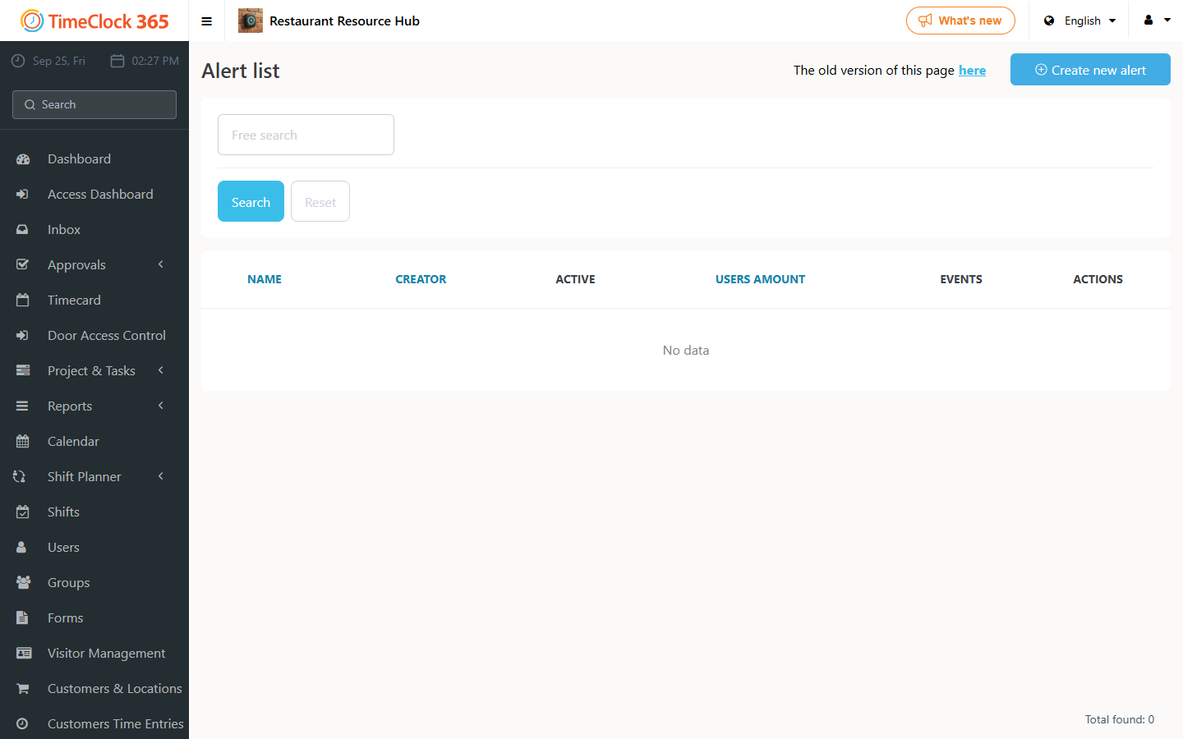Click the blue Search button
The width and height of the screenshot is (1183, 739).
[251, 201]
